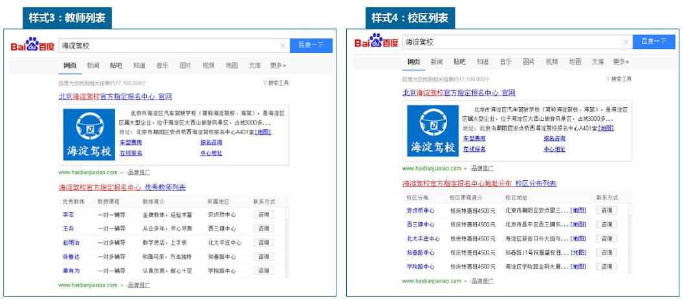Viewport: 682px width, 299px height.
Task: Select teacher 赵明治 in the teacher table
Action: 71,243
